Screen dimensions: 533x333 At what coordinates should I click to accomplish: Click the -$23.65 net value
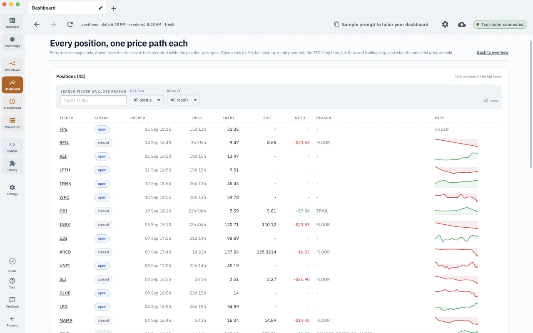pos(301,143)
